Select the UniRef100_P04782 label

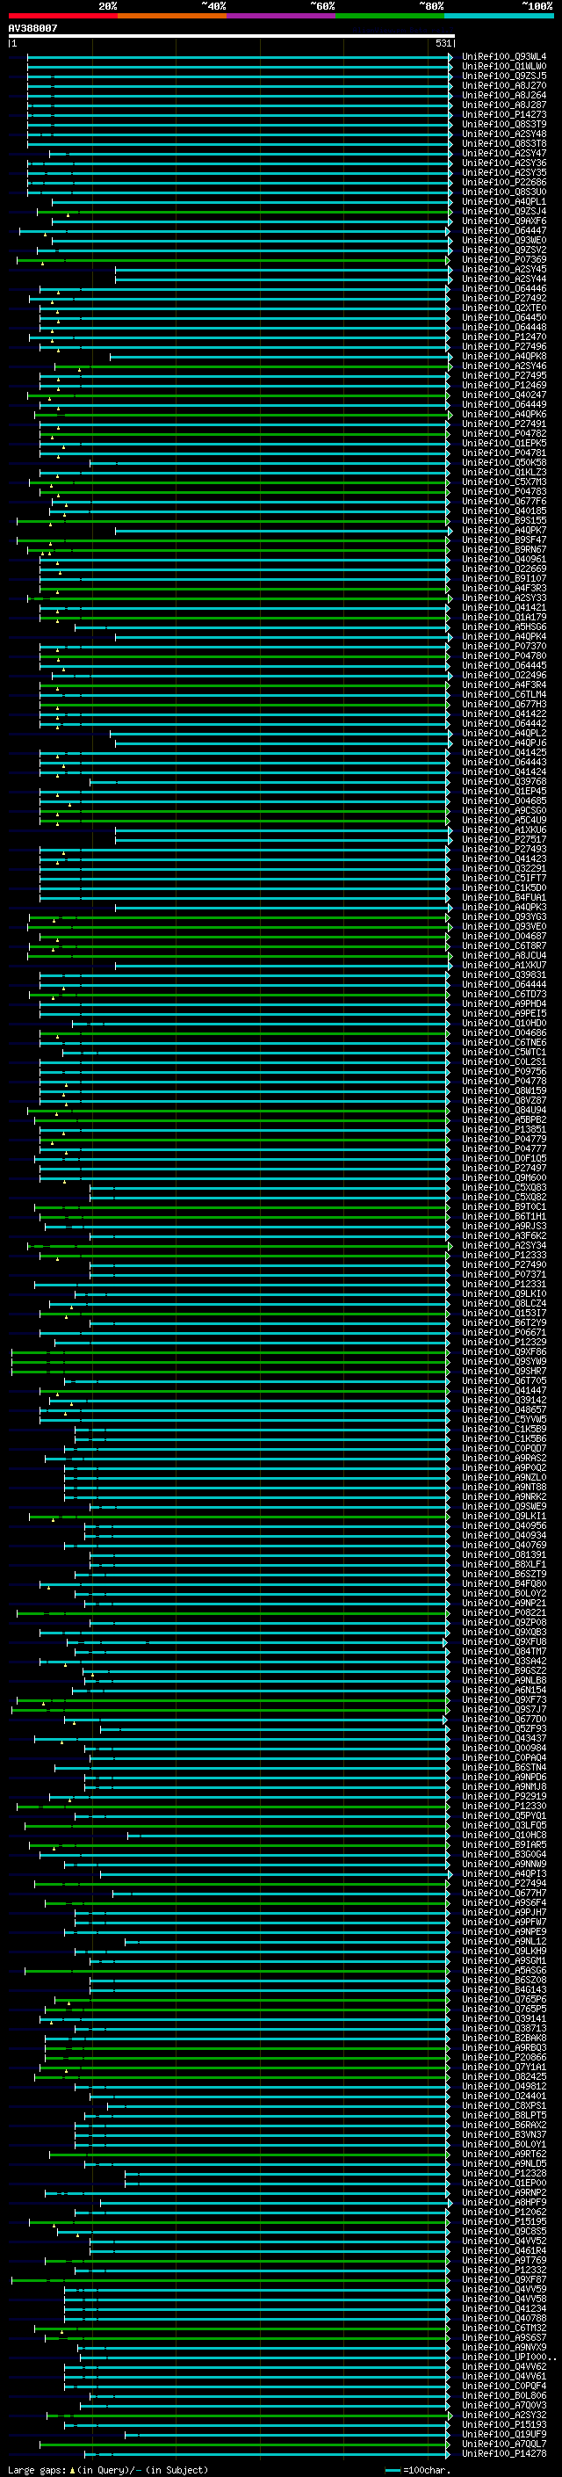[504, 434]
